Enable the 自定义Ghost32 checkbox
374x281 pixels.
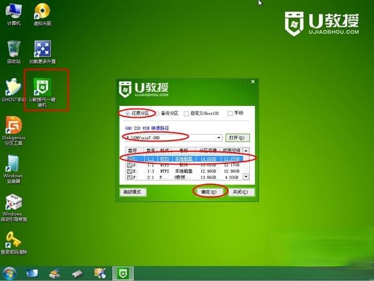click(x=186, y=113)
